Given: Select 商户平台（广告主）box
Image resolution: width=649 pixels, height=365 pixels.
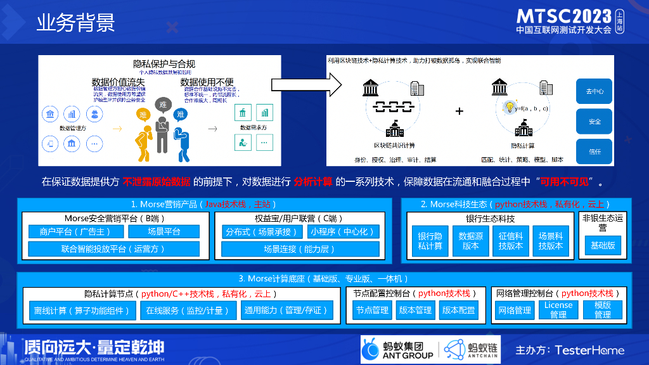Looking at the screenshot, I should tap(76, 232).
